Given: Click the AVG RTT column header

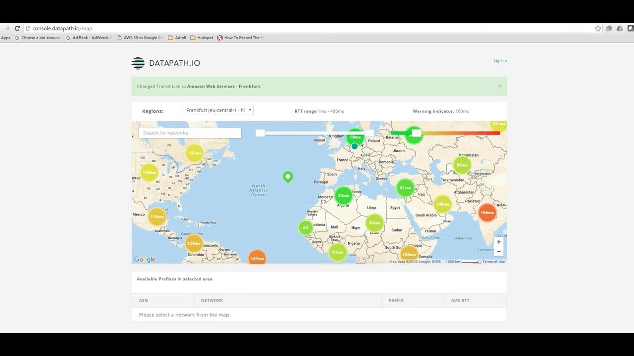Looking at the screenshot, I should coord(475,301).
